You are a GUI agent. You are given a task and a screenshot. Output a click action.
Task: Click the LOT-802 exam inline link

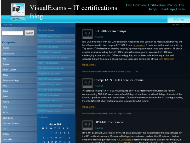[x=166, y=59]
